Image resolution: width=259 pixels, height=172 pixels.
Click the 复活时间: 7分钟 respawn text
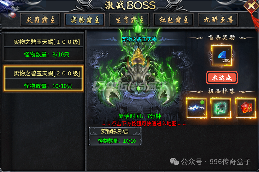[x=139, y=116]
